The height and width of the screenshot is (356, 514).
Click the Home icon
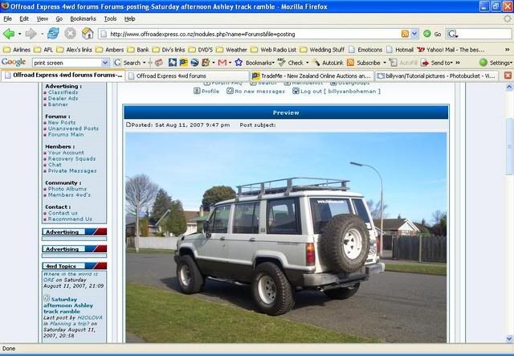(88, 34)
